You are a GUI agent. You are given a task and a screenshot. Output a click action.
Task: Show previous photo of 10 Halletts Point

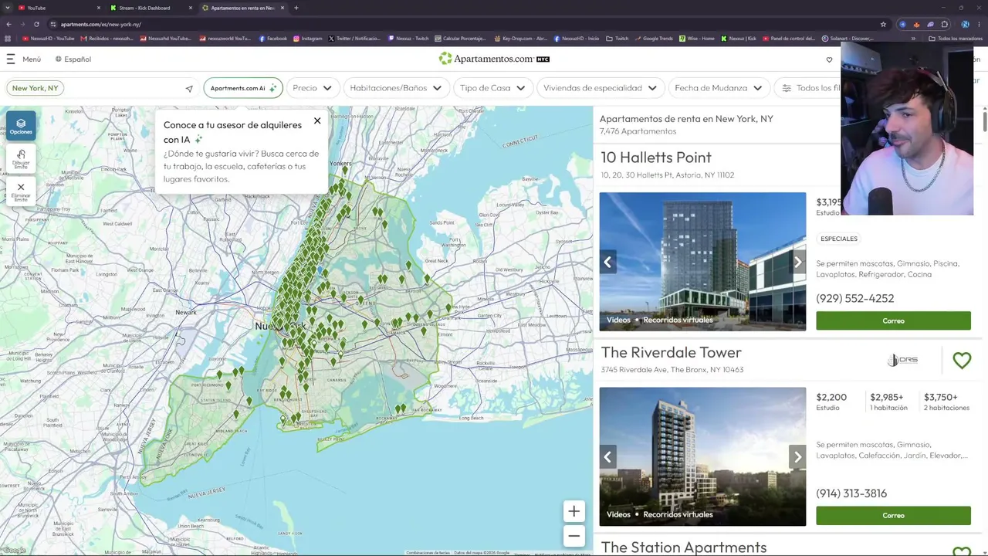[607, 262]
